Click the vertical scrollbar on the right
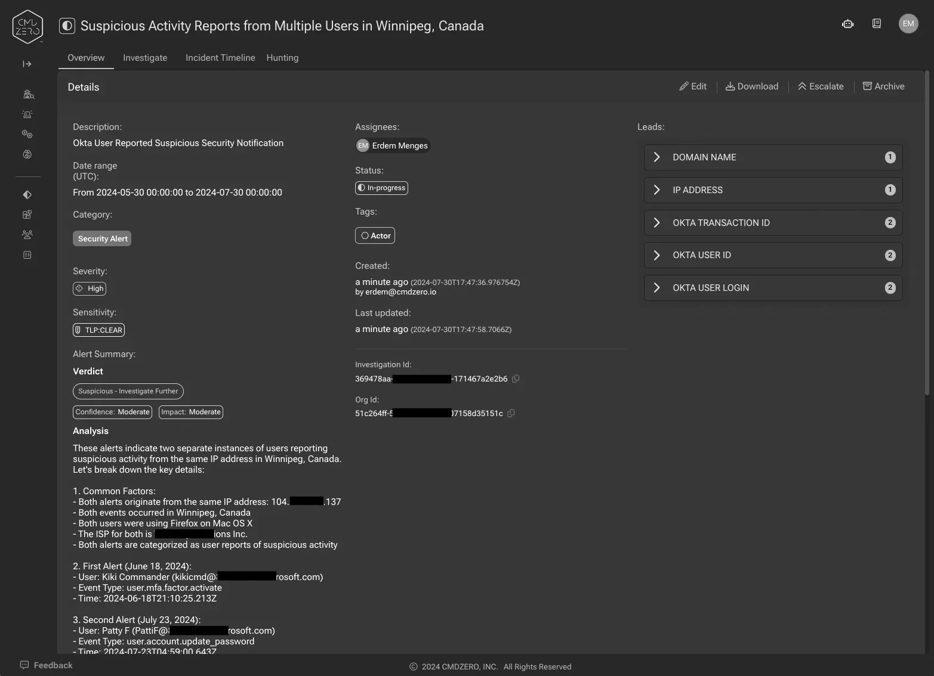 click(927, 232)
